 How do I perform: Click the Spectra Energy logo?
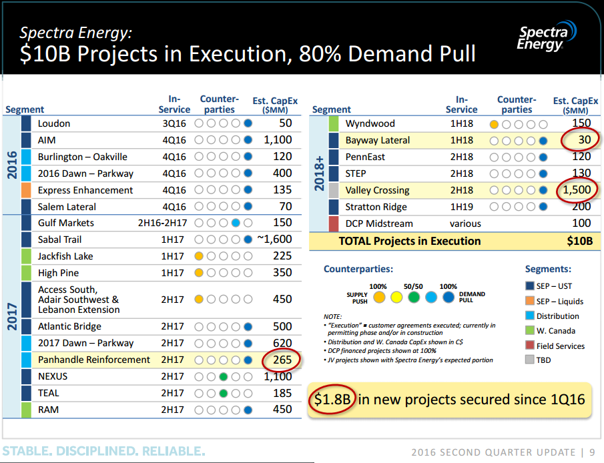547,36
